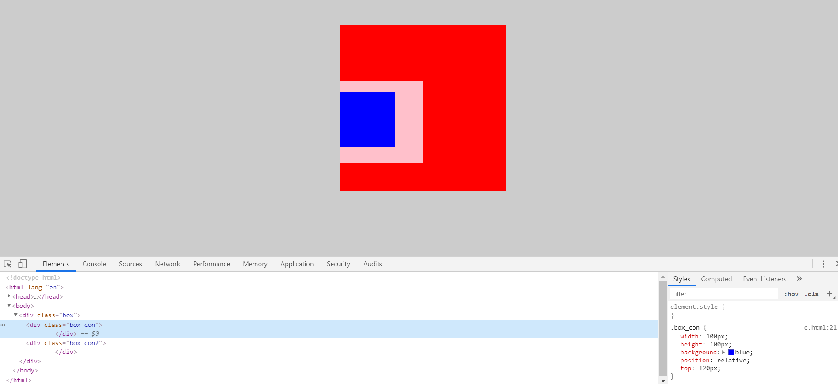Collapse the div class box node
838x384 pixels.
click(15, 315)
